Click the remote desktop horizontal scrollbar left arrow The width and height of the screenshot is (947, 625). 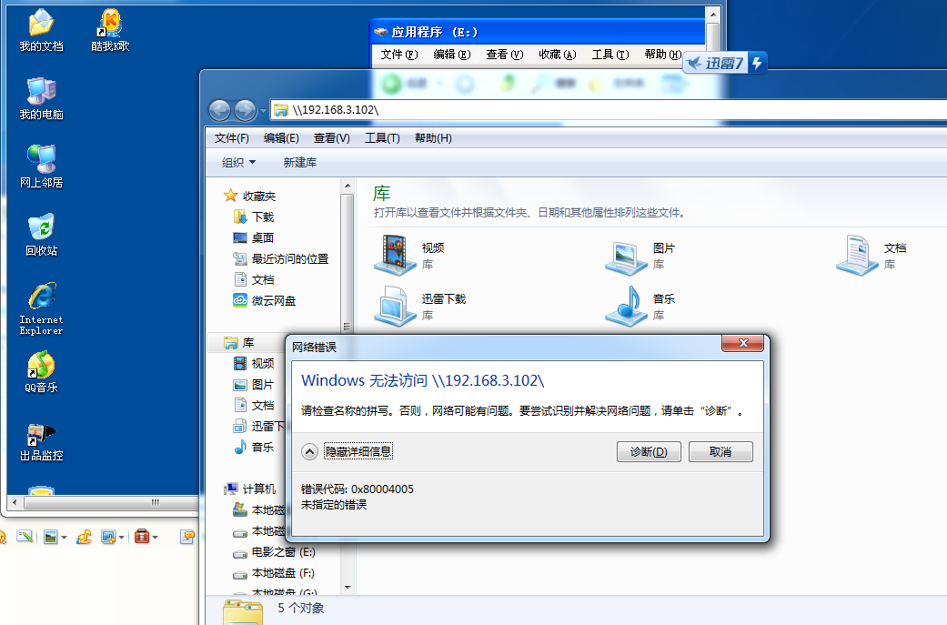15,502
